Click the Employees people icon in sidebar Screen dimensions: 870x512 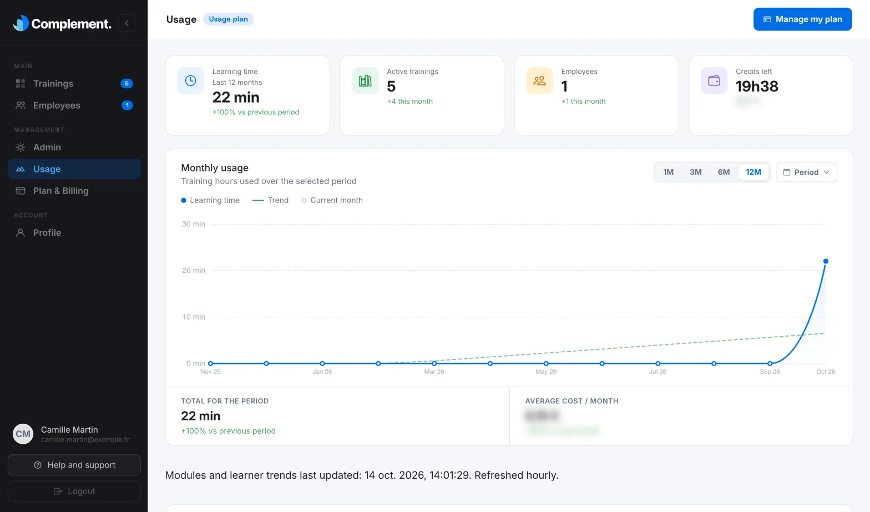(21, 105)
